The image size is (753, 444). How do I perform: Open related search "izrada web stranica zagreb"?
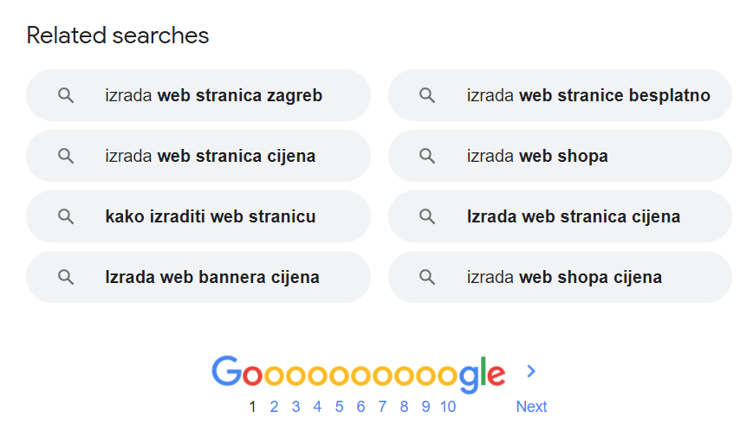[213, 95]
